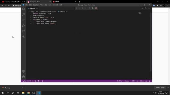Click notifications bell in status bar
The image size is (170, 95).
click(149, 81)
